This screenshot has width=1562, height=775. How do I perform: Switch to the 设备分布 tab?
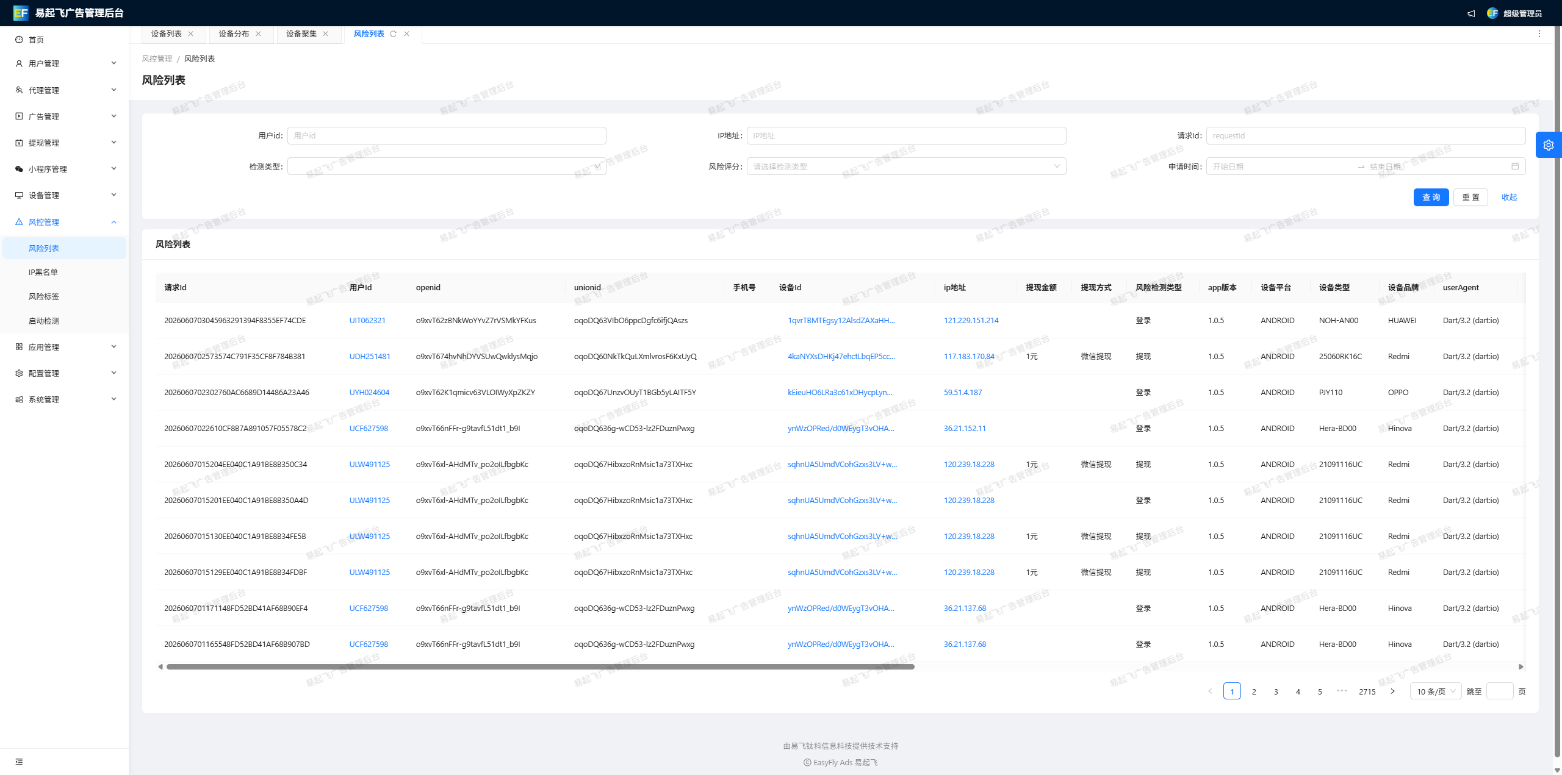coord(234,34)
